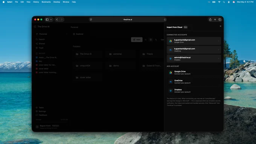
Task: Close the Import from Cloud panel
Action: [220, 26]
